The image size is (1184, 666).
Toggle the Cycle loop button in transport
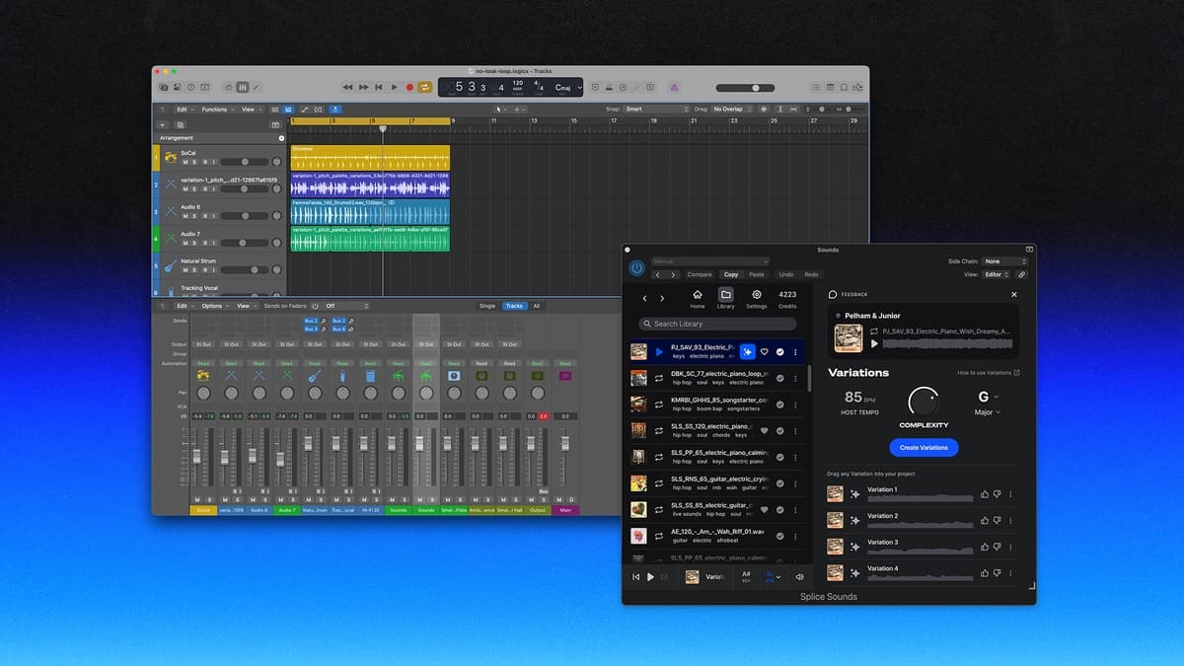click(x=425, y=87)
